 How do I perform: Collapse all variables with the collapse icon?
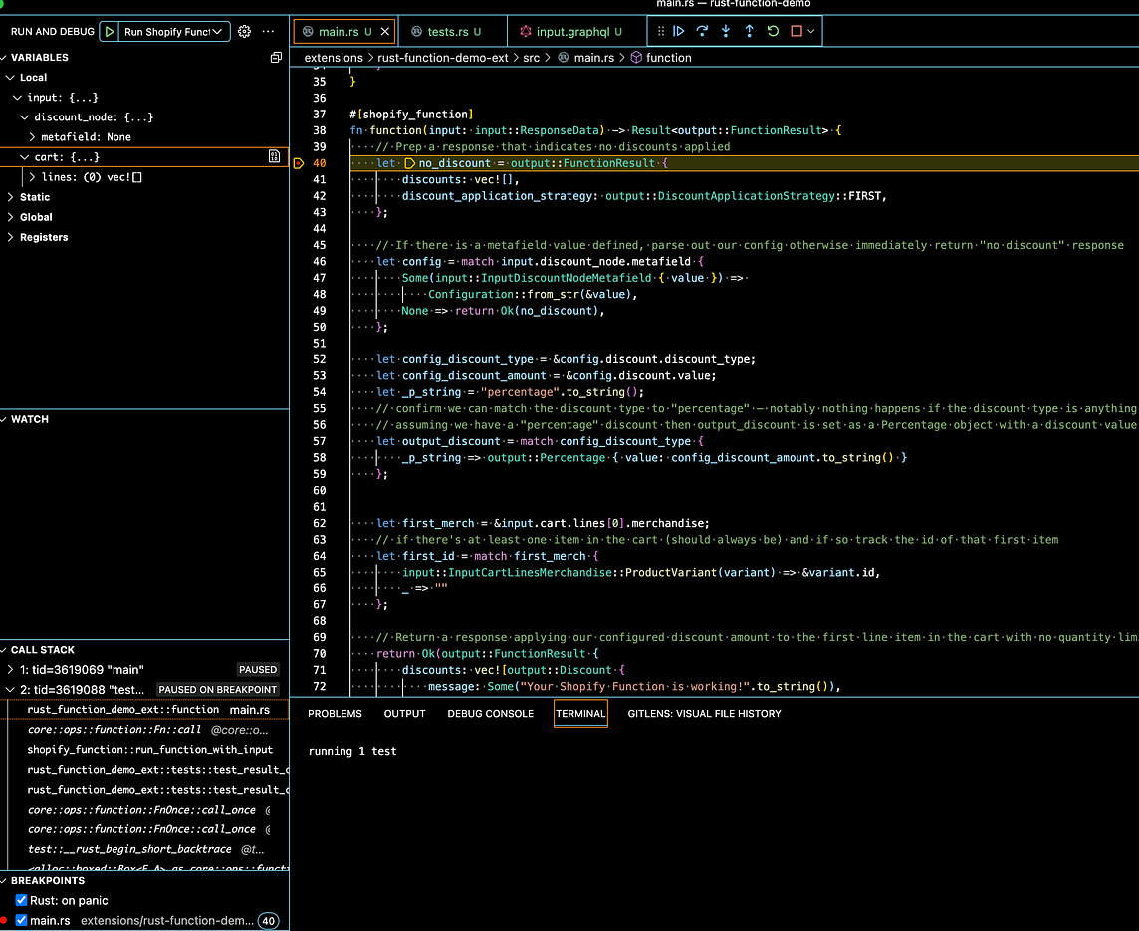pyautogui.click(x=276, y=58)
